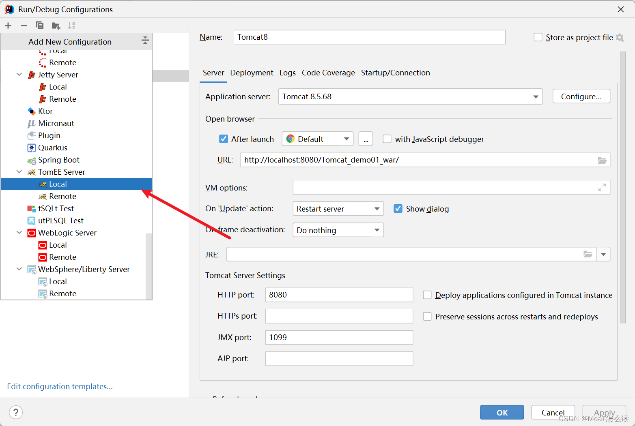Image resolution: width=635 pixels, height=426 pixels.
Task: Click the collapse-all icon beside Add New Configuration
Action: (x=145, y=40)
